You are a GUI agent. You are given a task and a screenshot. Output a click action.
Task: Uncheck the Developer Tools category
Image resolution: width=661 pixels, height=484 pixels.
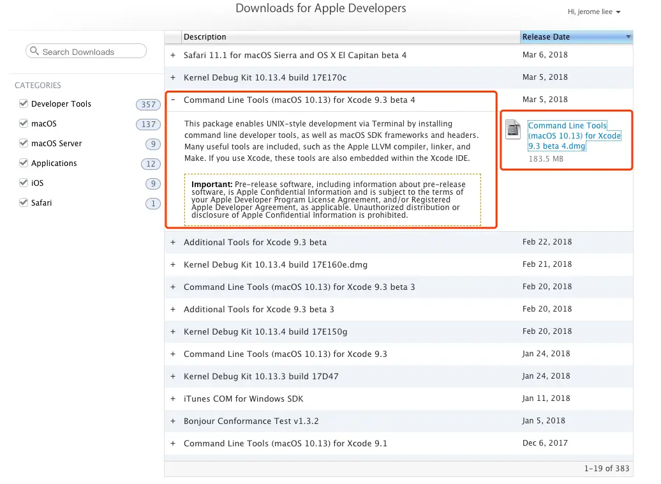point(24,103)
